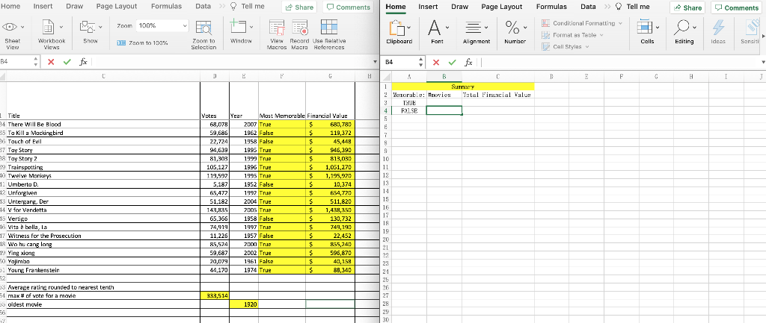
Task: Switch to Data tab in right window
Action: [588, 7]
